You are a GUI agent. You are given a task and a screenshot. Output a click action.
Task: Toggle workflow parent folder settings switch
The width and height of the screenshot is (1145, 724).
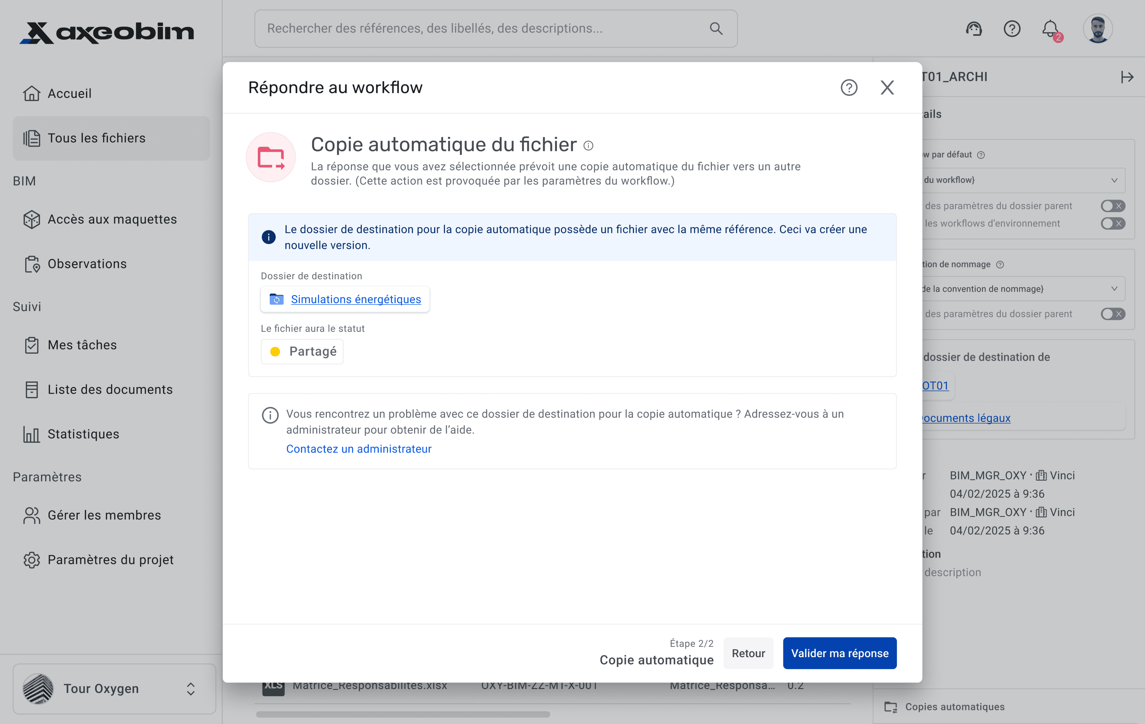[1113, 206]
